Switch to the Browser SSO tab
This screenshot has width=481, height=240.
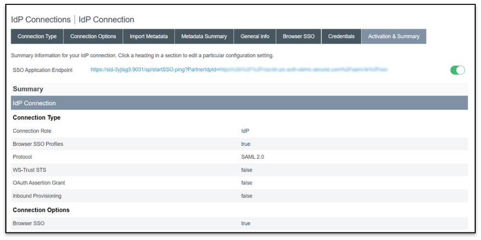(x=298, y=36)
